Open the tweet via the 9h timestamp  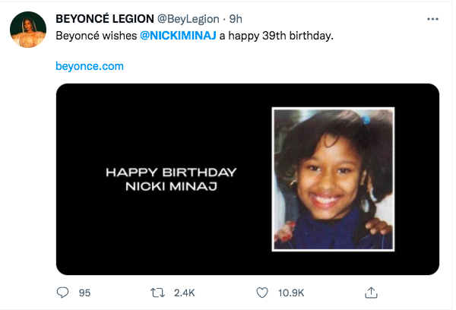[236, 19]
